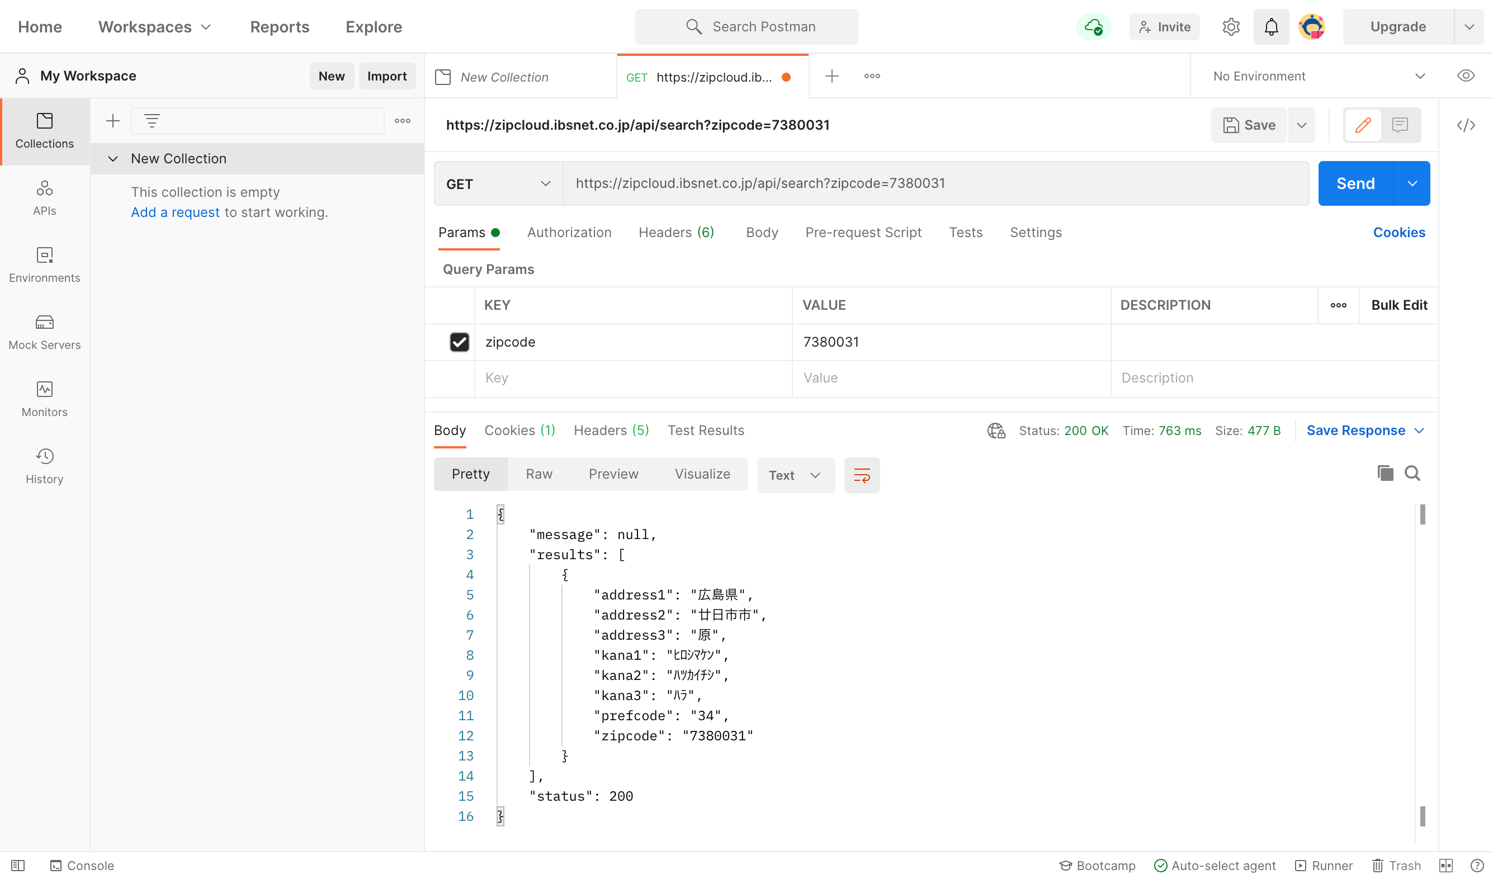Click the environment quick look eye icon

(1465, 76)
